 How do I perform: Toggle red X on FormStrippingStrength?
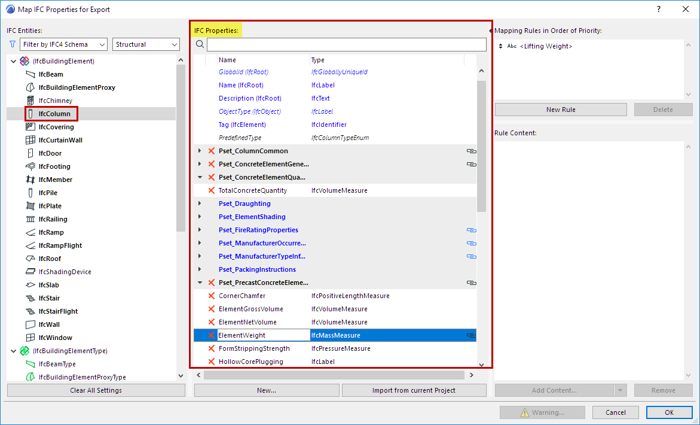[x=212, y=348]
